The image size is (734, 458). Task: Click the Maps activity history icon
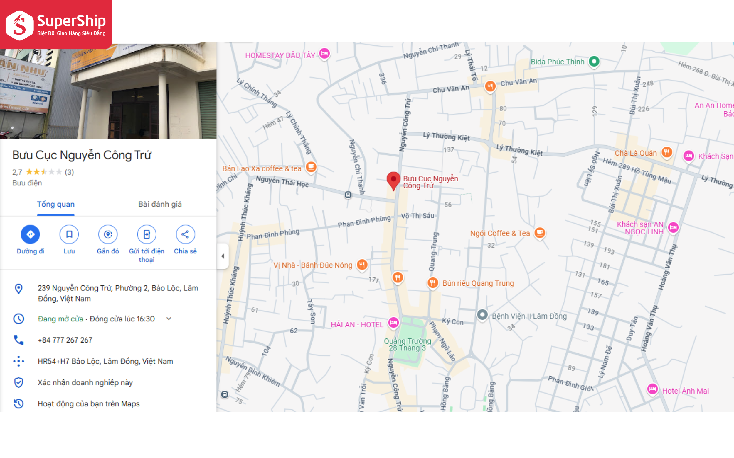(x=19, y=403)
